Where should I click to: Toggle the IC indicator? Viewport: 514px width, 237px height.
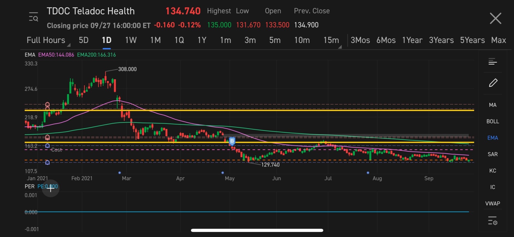(x=493, y=187)
